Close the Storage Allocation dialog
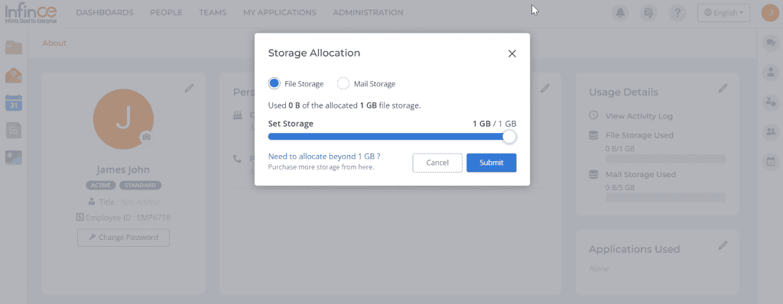Image resolution: width=783 pixels, height=304 pixels. coord(512,54)
